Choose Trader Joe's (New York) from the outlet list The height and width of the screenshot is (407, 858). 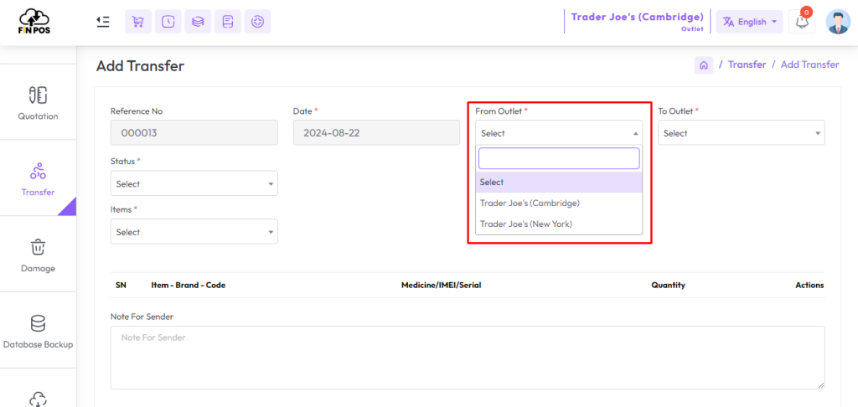pyautogui.click(x=559, y=224)
